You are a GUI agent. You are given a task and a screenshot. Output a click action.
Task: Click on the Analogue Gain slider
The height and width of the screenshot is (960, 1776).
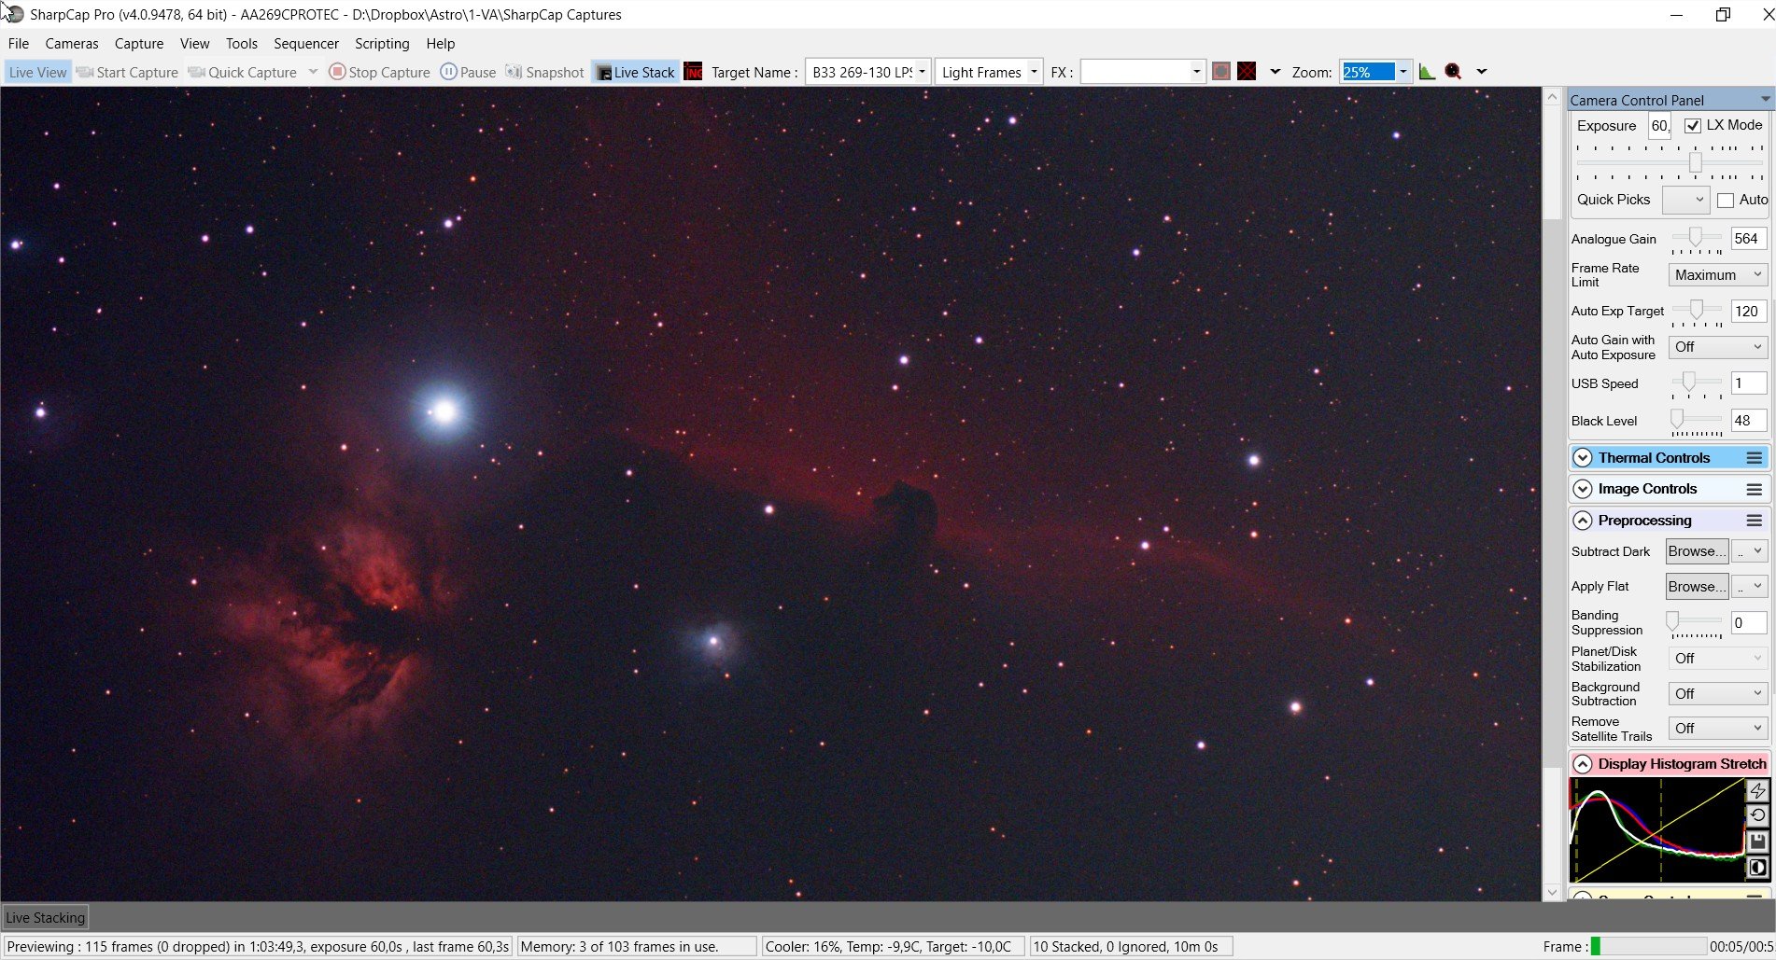1697,238
